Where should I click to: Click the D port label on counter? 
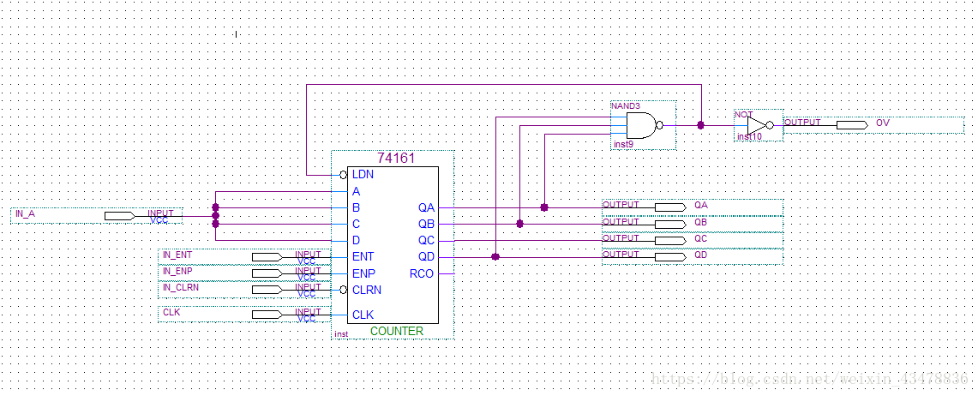tap(357, 241)
